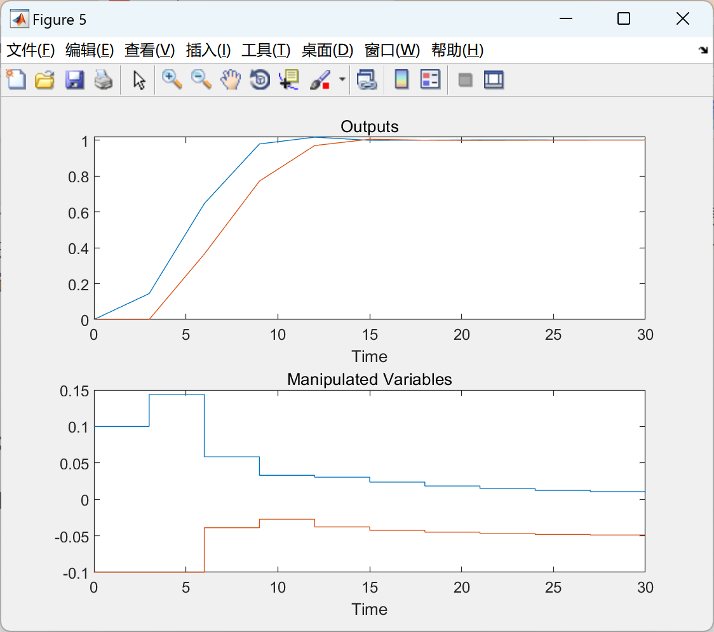The height and width of the screenshot is (632, 714).
Task: Print the figure
Action: pyautogui.click(x=104, y=79)
